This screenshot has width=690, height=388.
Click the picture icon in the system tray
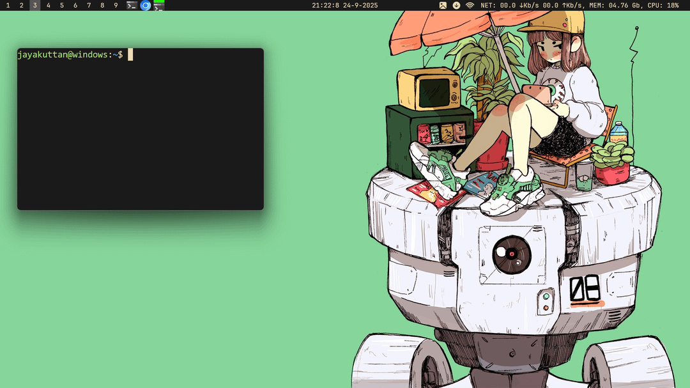coord(443,5)
